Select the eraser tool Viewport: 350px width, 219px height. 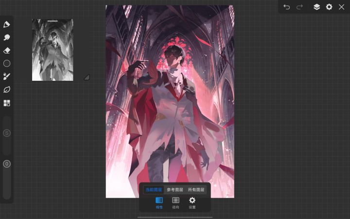(7, 50)
